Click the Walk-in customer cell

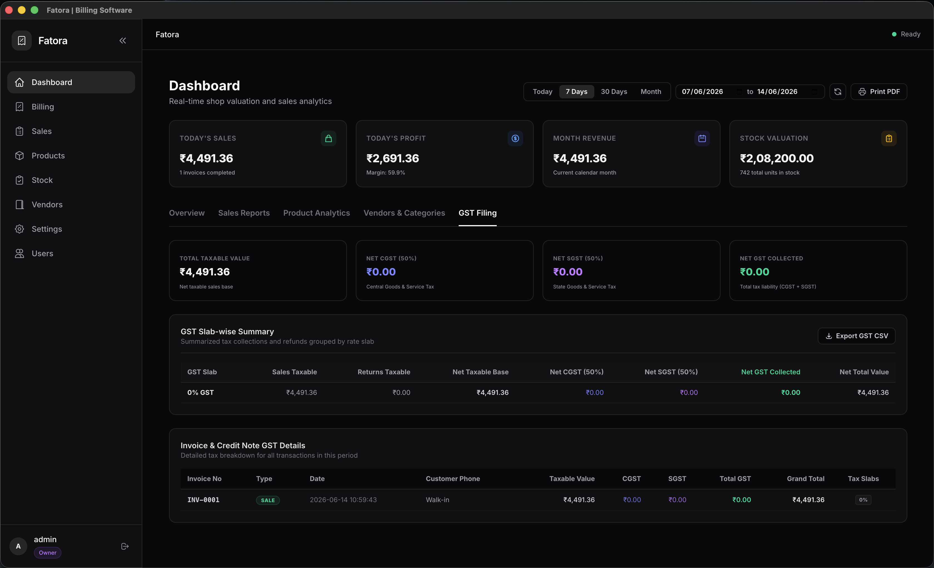(438, 500)
